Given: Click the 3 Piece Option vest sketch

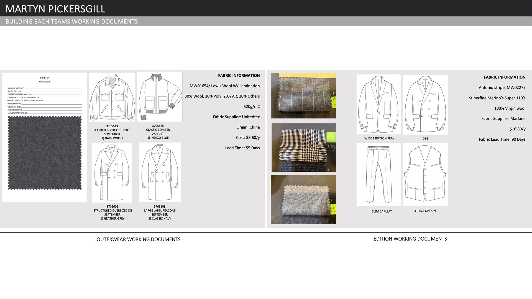Looking at the screenshot, I should [426, 174].
